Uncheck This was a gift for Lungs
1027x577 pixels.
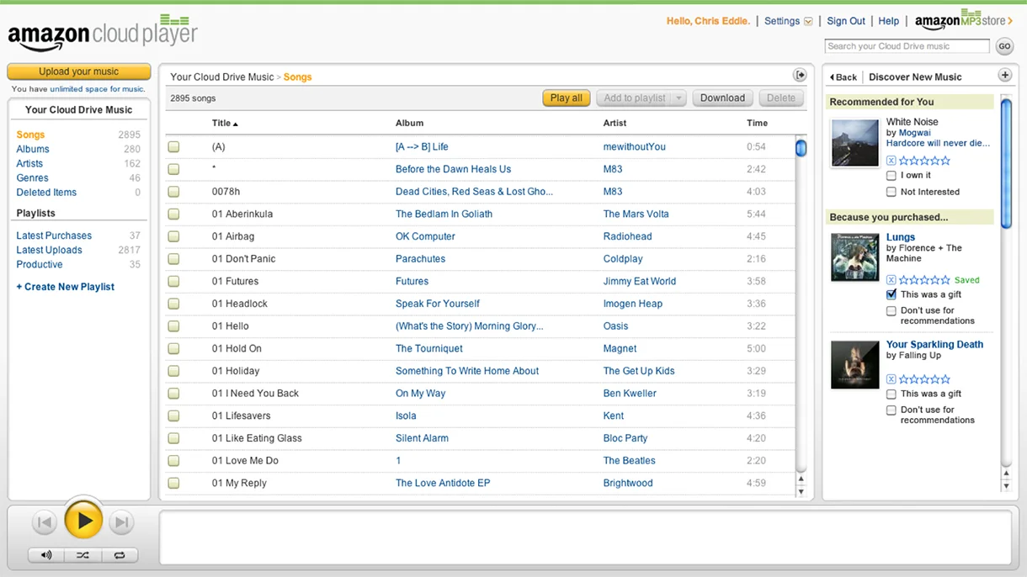pos(891,294)
